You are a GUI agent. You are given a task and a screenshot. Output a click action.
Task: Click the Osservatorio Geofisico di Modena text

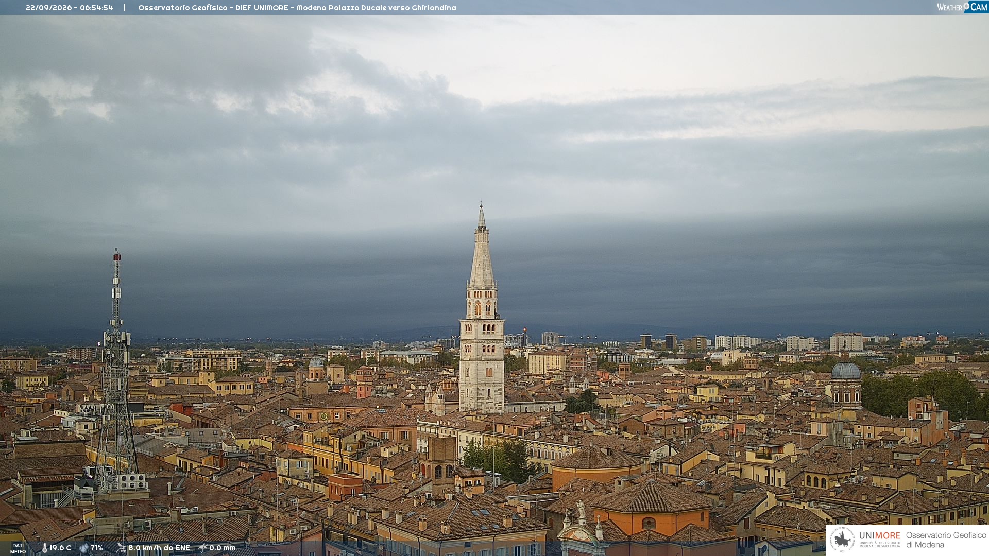click(946, 540)
